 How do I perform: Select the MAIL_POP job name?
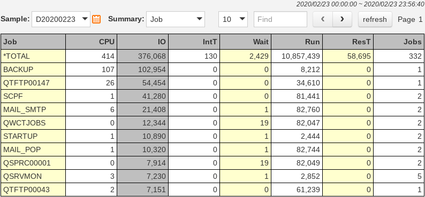[x=22, y=149]
